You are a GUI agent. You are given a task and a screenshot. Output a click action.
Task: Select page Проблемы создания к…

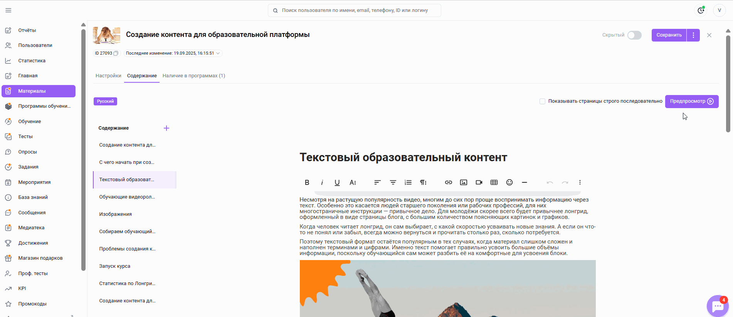tap(134, 249)
